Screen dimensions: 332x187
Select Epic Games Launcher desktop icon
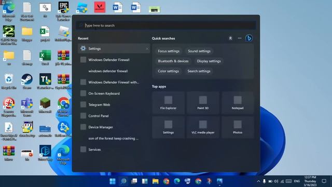pos(63,11)
